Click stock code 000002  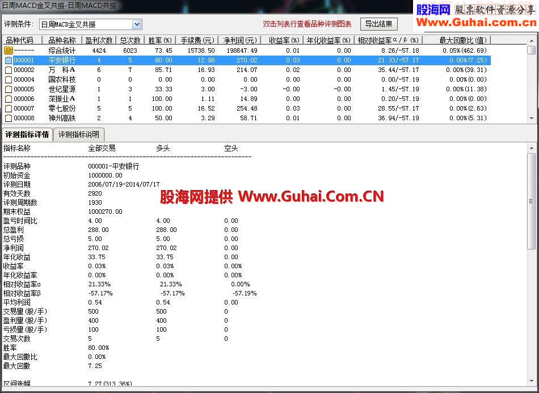point(24,70)
